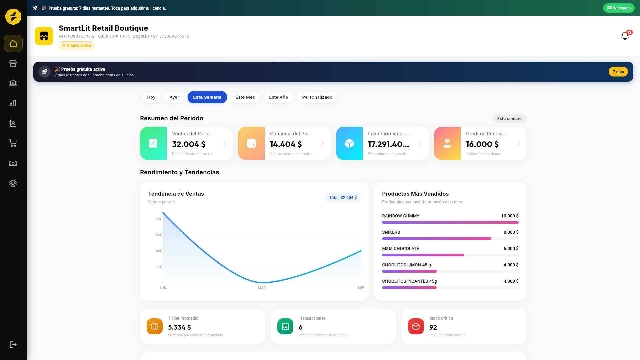Click the 1 clientes con deuda text
The image size is (640, 360).
click(483, 154)
